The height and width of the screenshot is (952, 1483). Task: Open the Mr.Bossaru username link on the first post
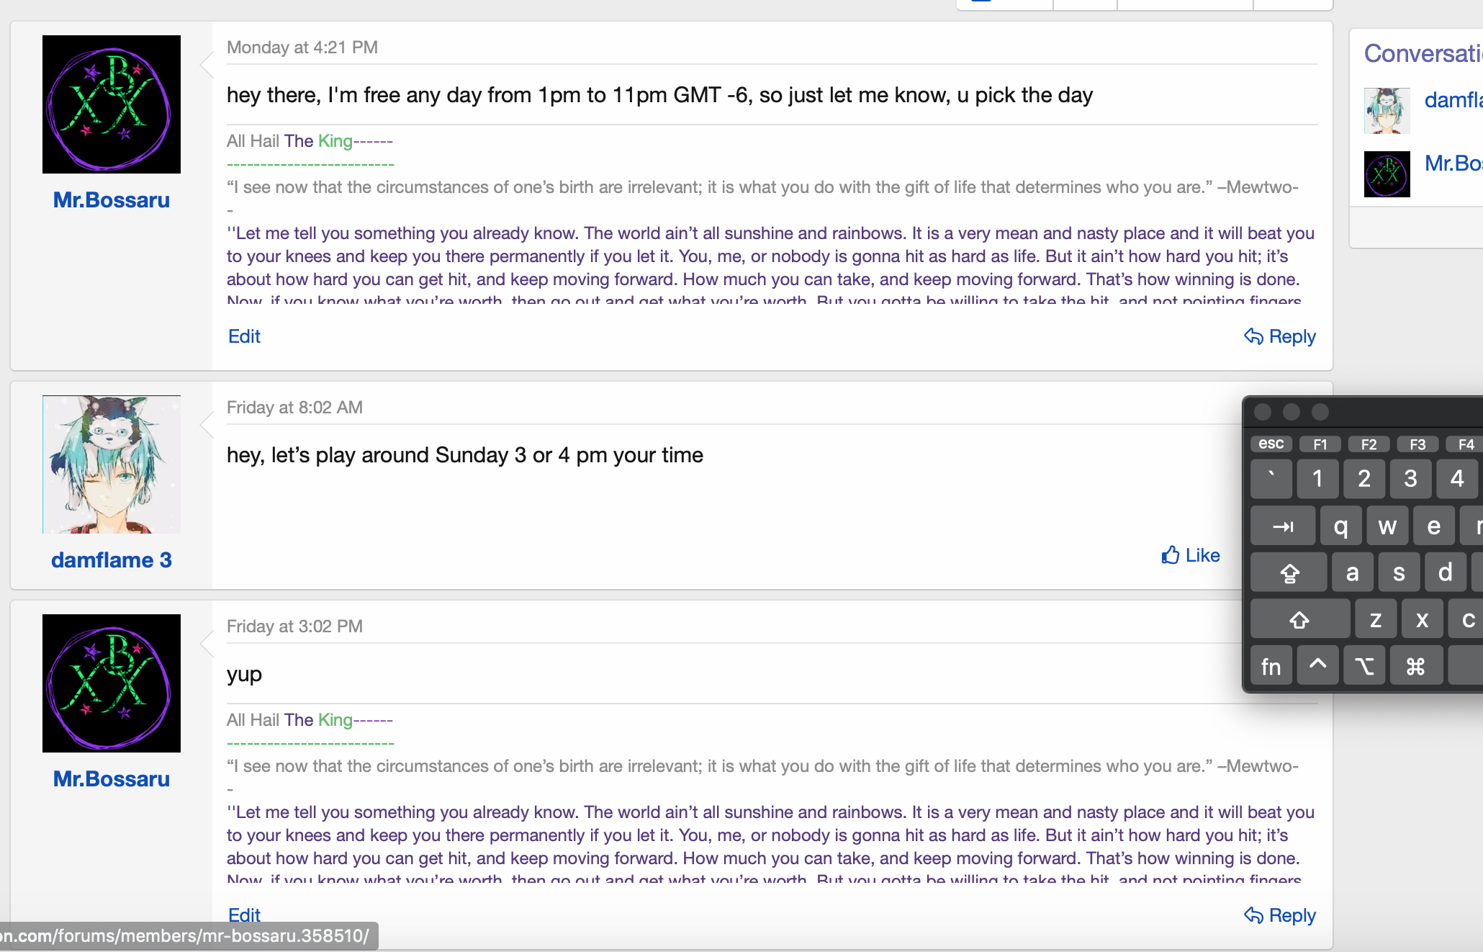tap(112, 199)
